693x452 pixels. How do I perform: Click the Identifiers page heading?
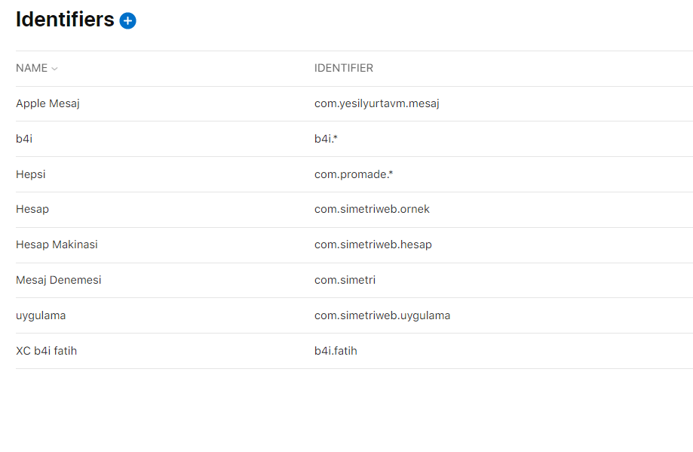65,20
